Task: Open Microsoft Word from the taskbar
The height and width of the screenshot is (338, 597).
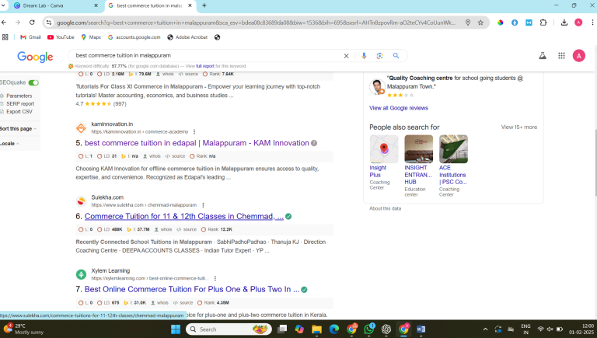Action: [x=421, y=329]
